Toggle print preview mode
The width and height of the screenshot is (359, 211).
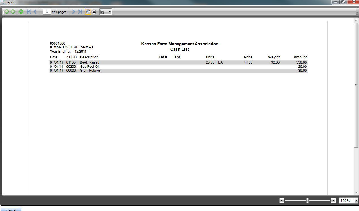click(x=88, y=12)
